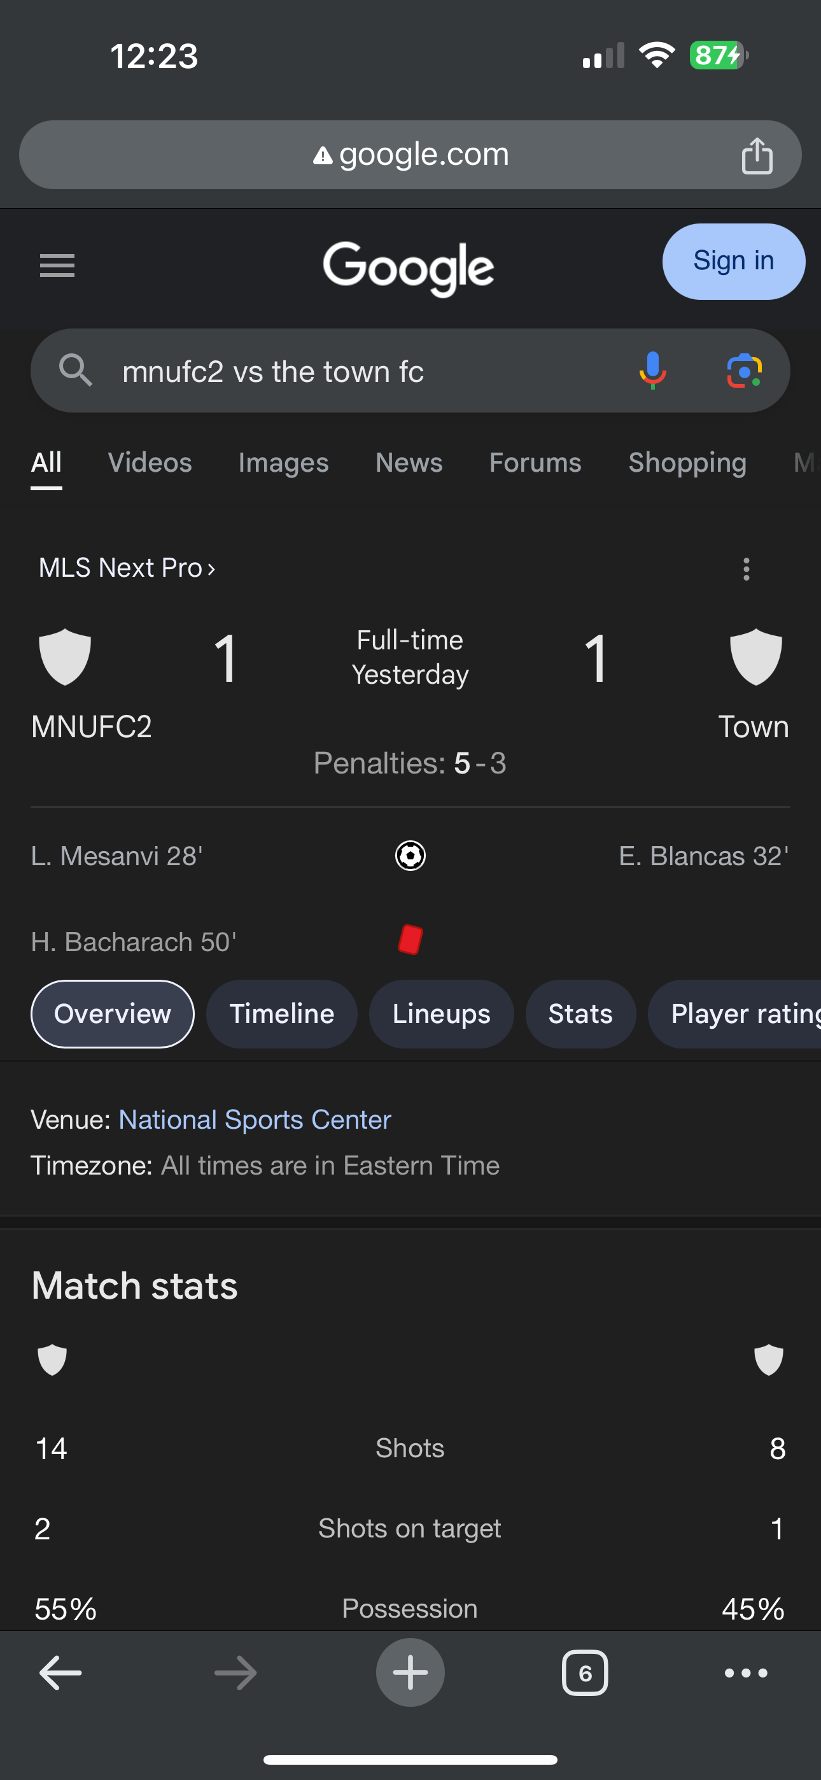Expand the MLS Next Pro league link
The image size is (821, 1780).
click(127, 568)
